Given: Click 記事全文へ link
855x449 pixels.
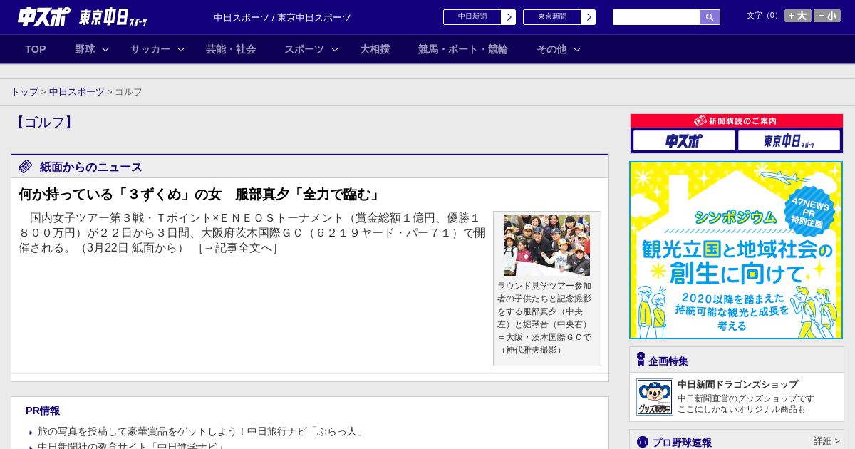Looking at the screenshot, I should tap(237, 248).
